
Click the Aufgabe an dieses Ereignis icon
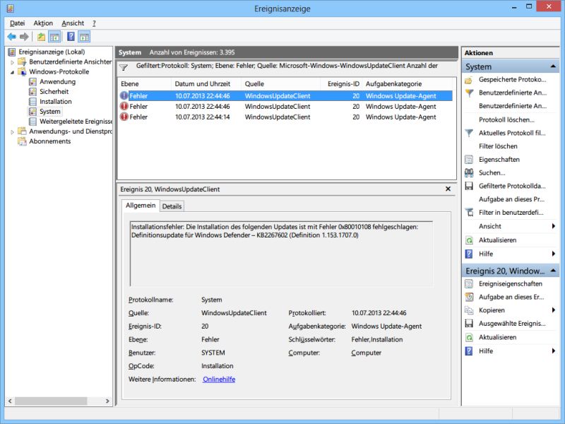pos(469,297)
